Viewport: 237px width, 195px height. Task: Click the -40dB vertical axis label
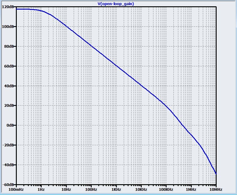8,165
